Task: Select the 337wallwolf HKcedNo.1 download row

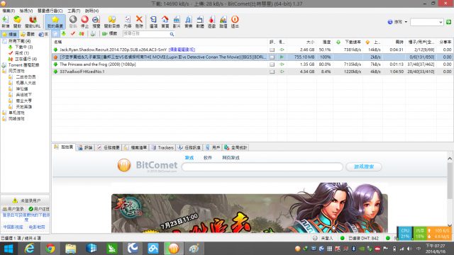Action: click(253, 72)
